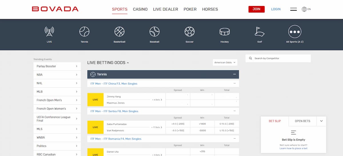
Task: Open the Politics trending item
Action: pos(57,146)
